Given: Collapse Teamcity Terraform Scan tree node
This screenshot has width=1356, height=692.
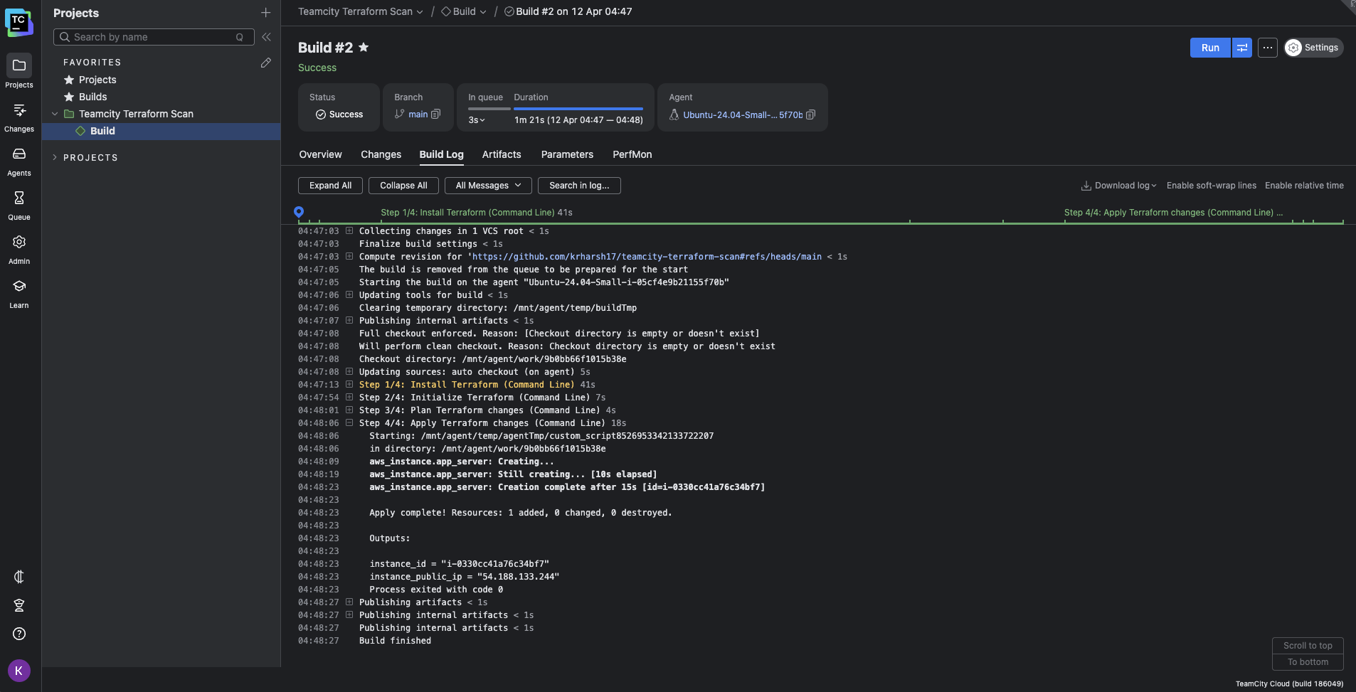Looking at the screenshot, I should 55,114.
